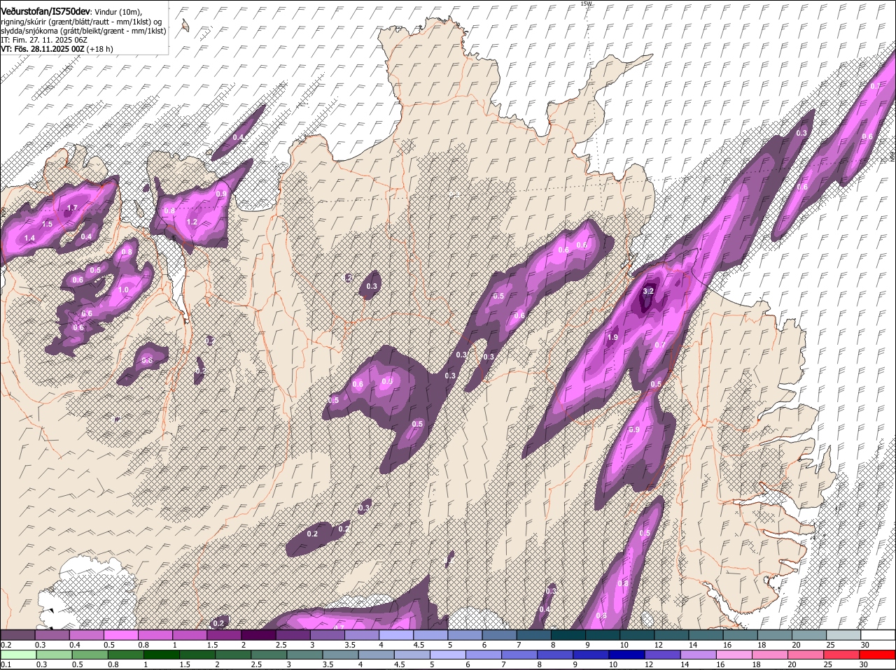Click the 1.5 value label on map
Screen dimensions: 896x670
coord(48,224)
